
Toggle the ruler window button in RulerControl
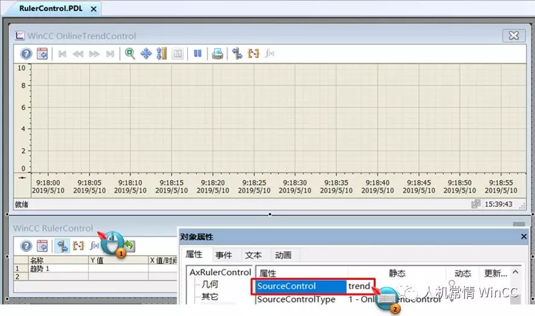(x=62, y=245)
